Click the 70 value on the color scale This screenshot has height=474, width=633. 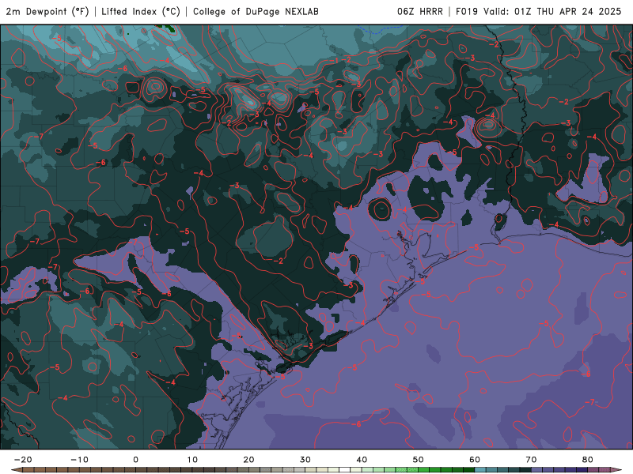point(531,460)
